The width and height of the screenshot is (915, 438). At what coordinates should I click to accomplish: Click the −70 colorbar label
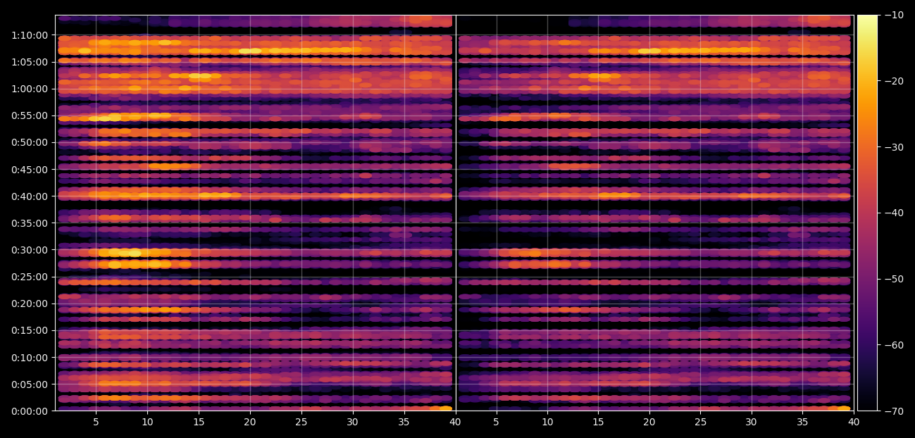pos(895,411)
